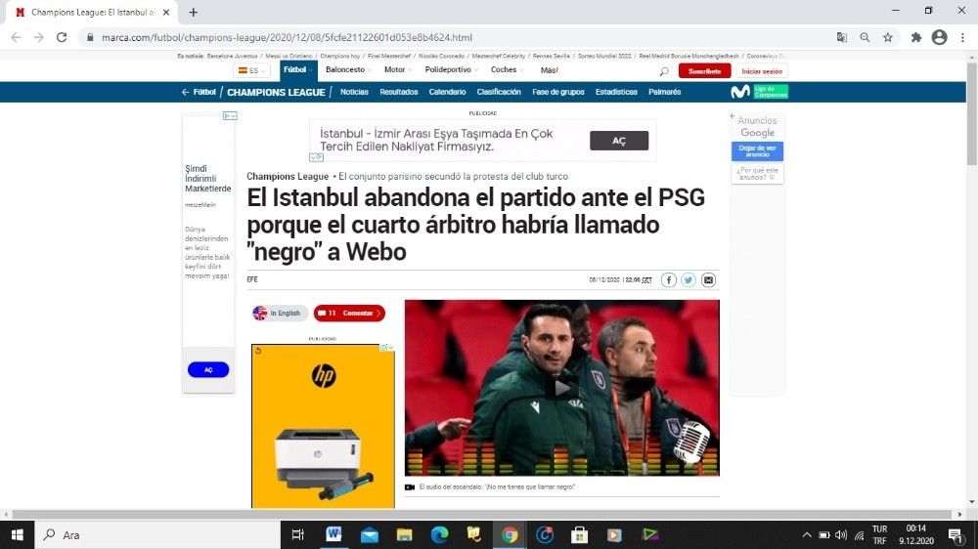Share the article via email icon

pos(708,279)
